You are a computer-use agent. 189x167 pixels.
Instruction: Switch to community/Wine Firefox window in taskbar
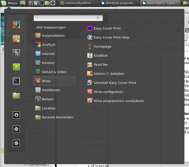coord(79,3)
